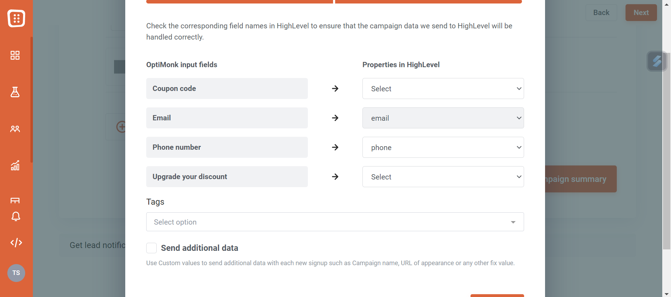The width and height of the screenshot is (671, 297).
Task: Expand the Coupon code property dropdown
Action: coord(443,89)
